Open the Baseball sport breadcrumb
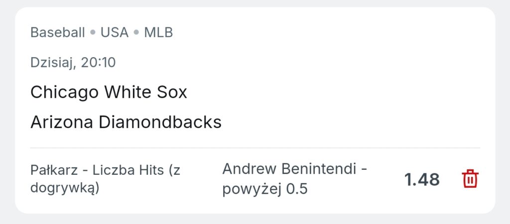Screen dimensions: 510x224 click(58, 33)
